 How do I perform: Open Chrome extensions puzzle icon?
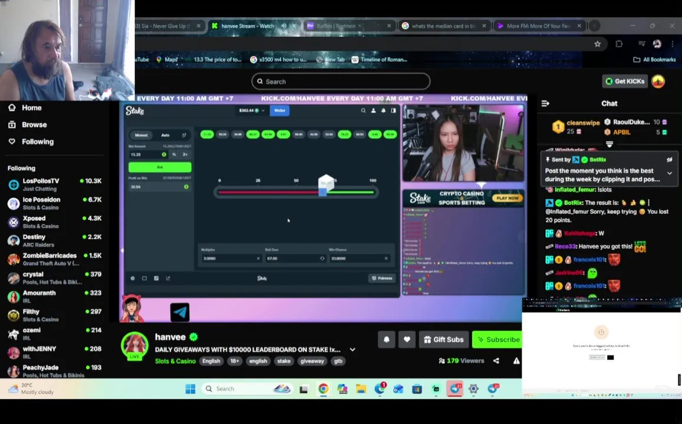619,44
